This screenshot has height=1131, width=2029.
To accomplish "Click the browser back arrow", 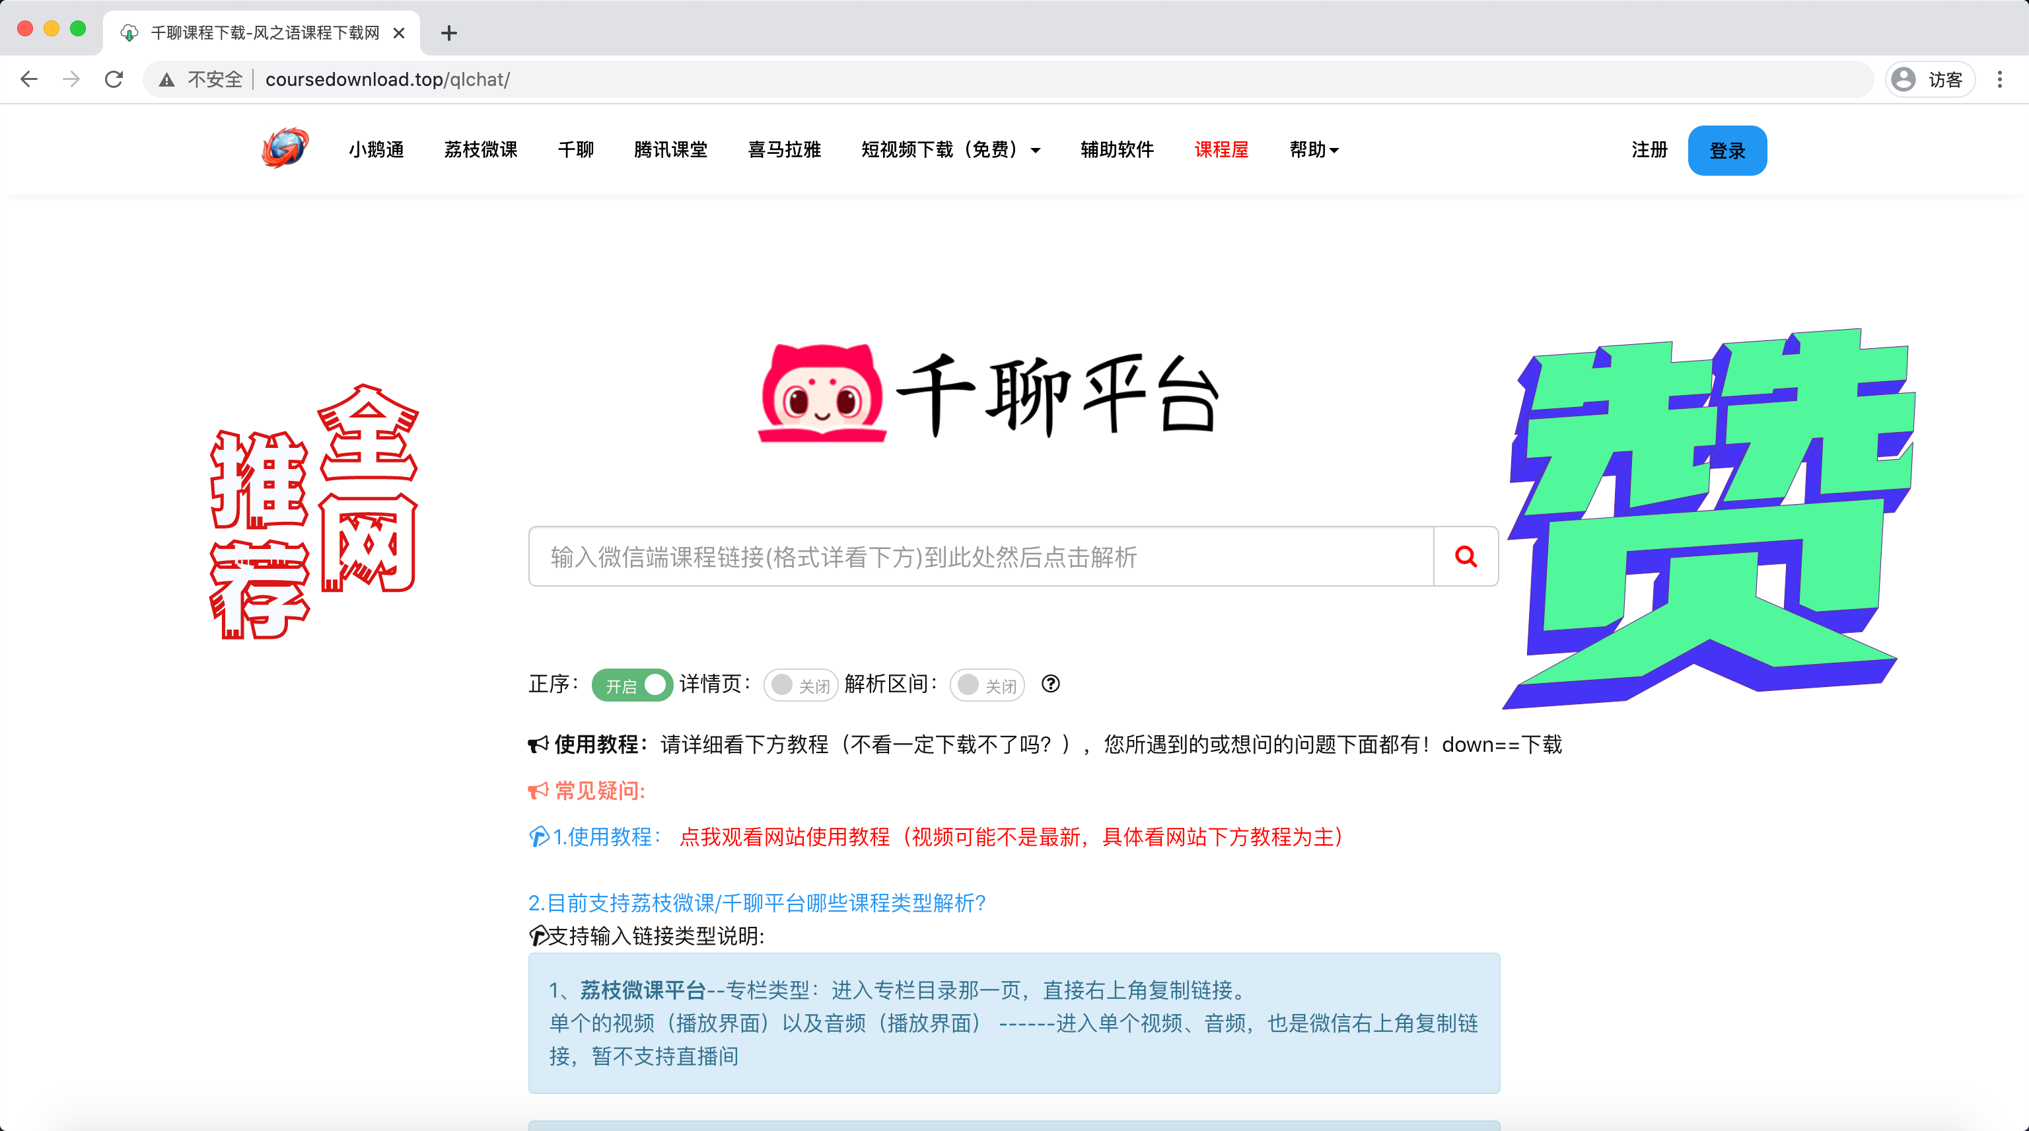I will (x=29, y=79).
